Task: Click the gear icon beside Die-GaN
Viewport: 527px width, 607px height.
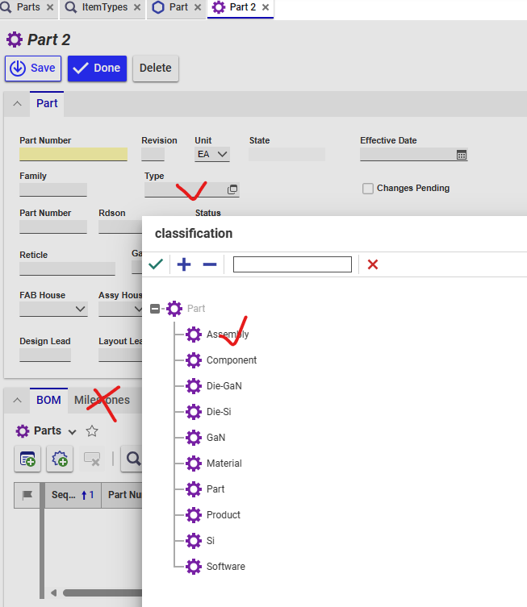Action: 194,386
